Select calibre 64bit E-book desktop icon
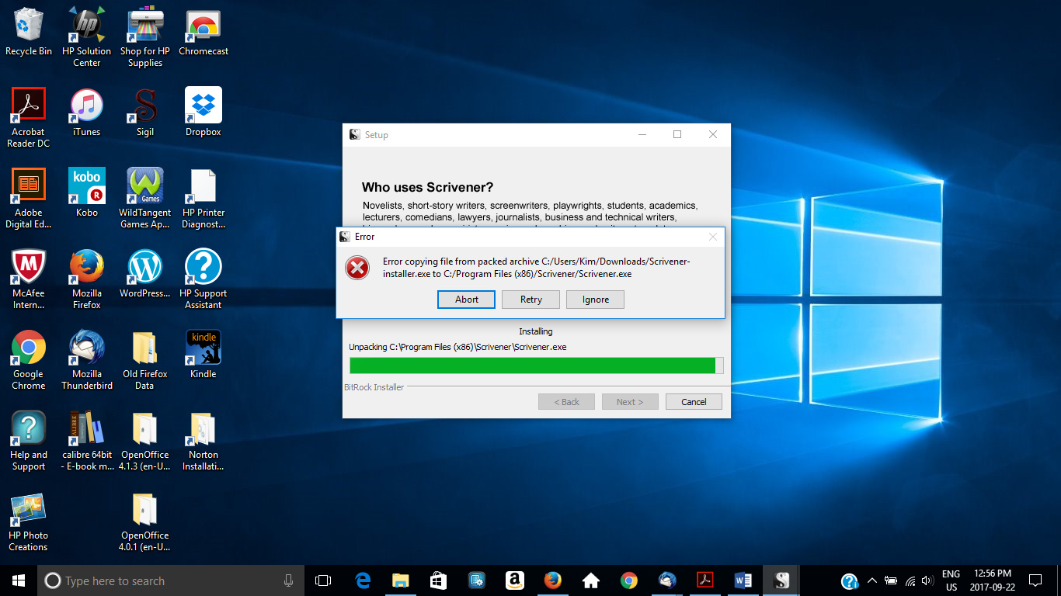The image size is (1061, 596). (x=87, y=441)
